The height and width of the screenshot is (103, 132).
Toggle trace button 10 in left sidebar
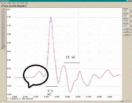2,27
